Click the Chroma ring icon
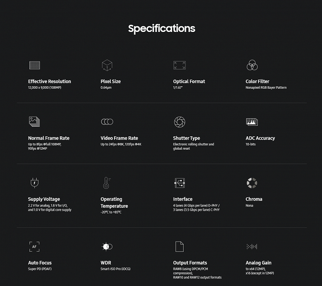322x286 pixels. pyautogui.click(x=252, y=183)
